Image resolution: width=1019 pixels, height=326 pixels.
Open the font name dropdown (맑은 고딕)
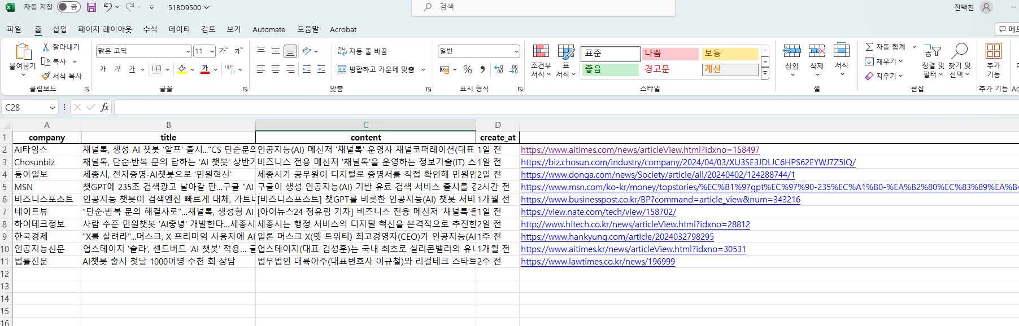[188, 51]
